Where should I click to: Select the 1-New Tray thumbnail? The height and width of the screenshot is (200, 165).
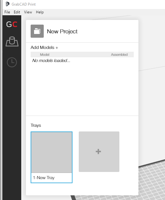pos(52,152)
